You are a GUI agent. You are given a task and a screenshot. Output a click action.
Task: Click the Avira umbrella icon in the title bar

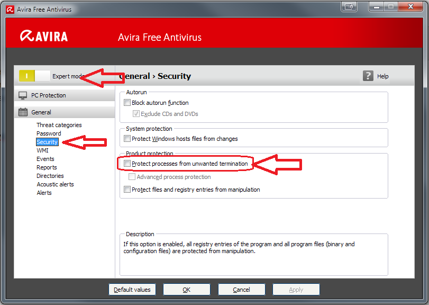tap(10, 10)
